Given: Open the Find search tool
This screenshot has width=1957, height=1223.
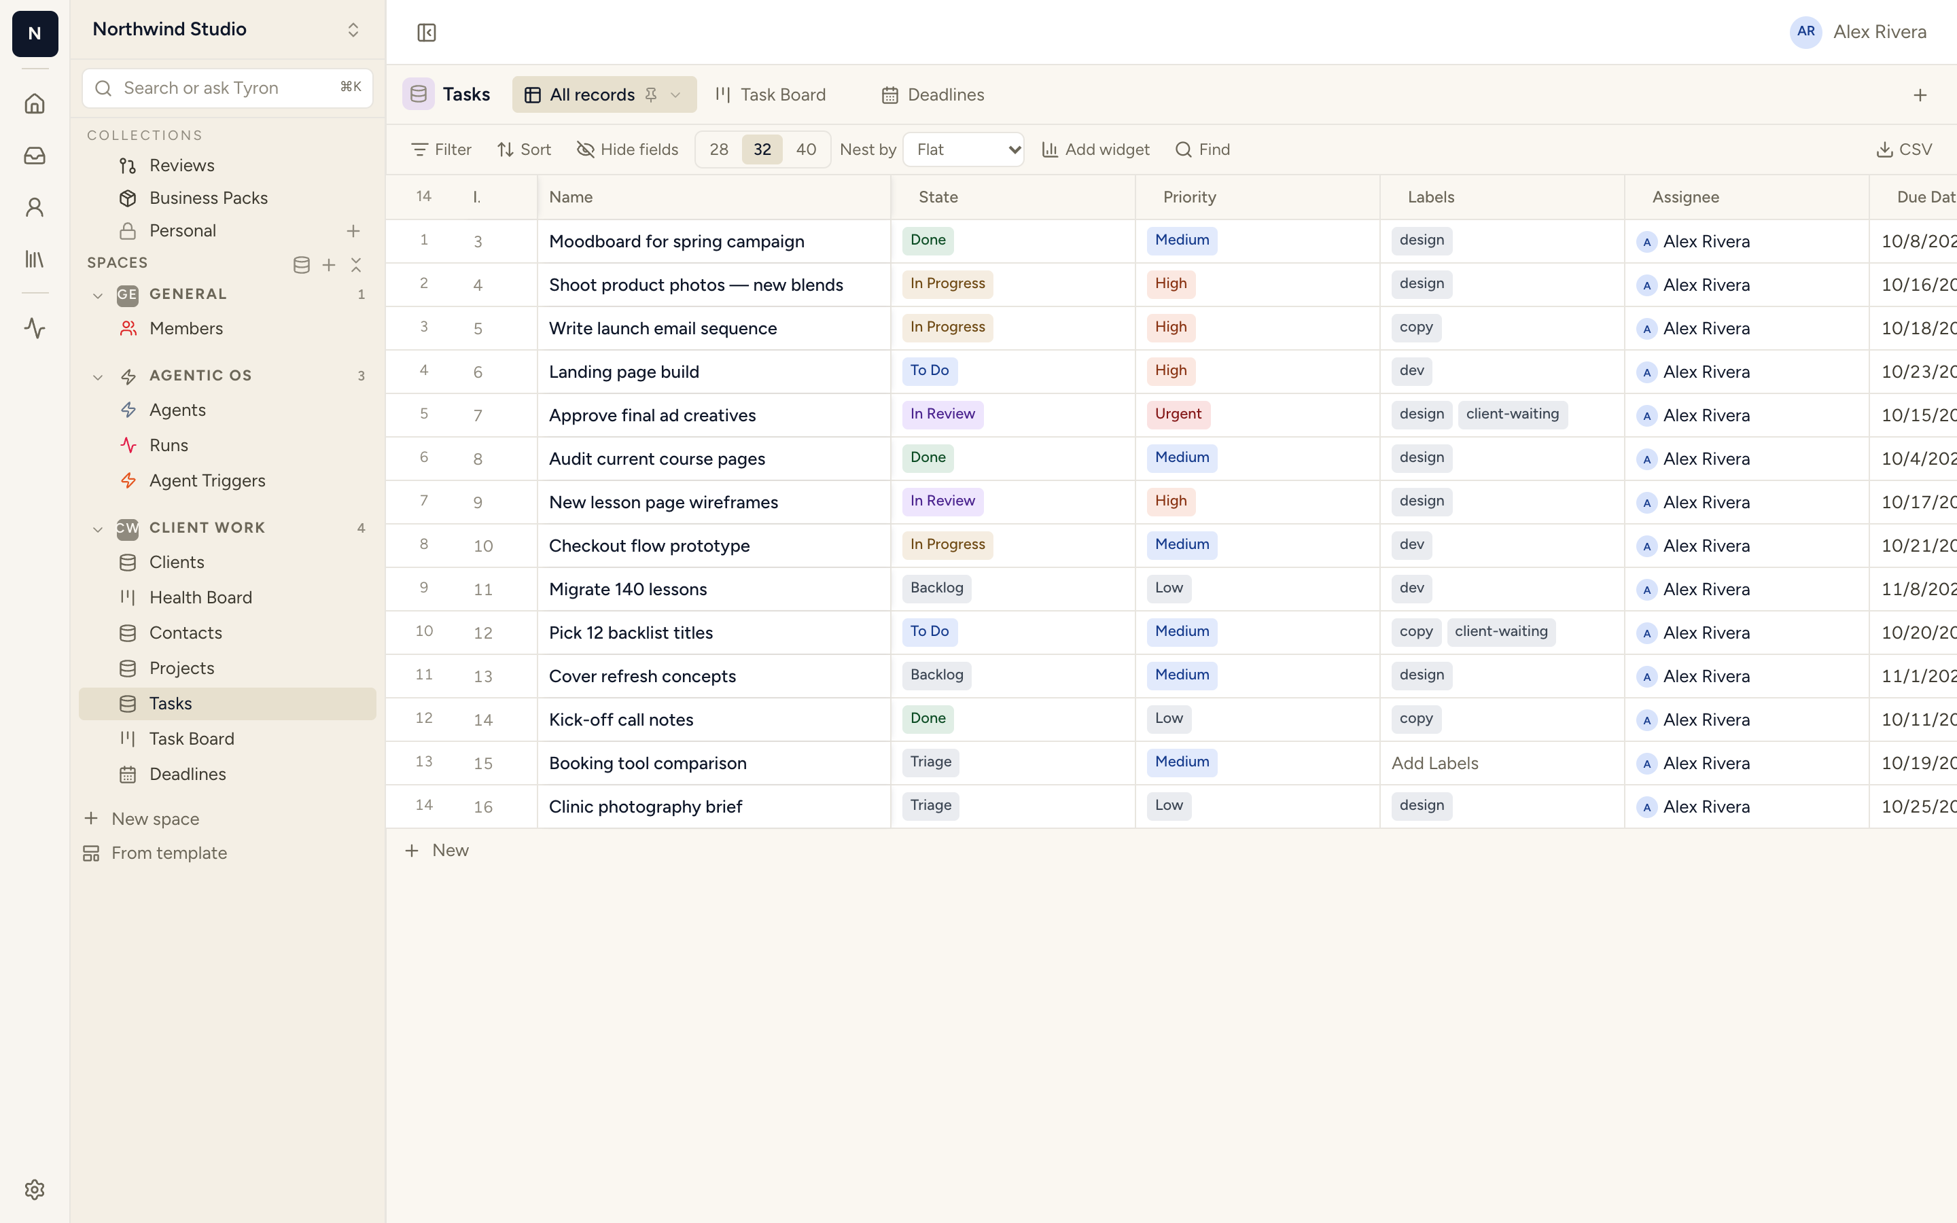Looking at the screenshot, I should [x=1203, y=149].
